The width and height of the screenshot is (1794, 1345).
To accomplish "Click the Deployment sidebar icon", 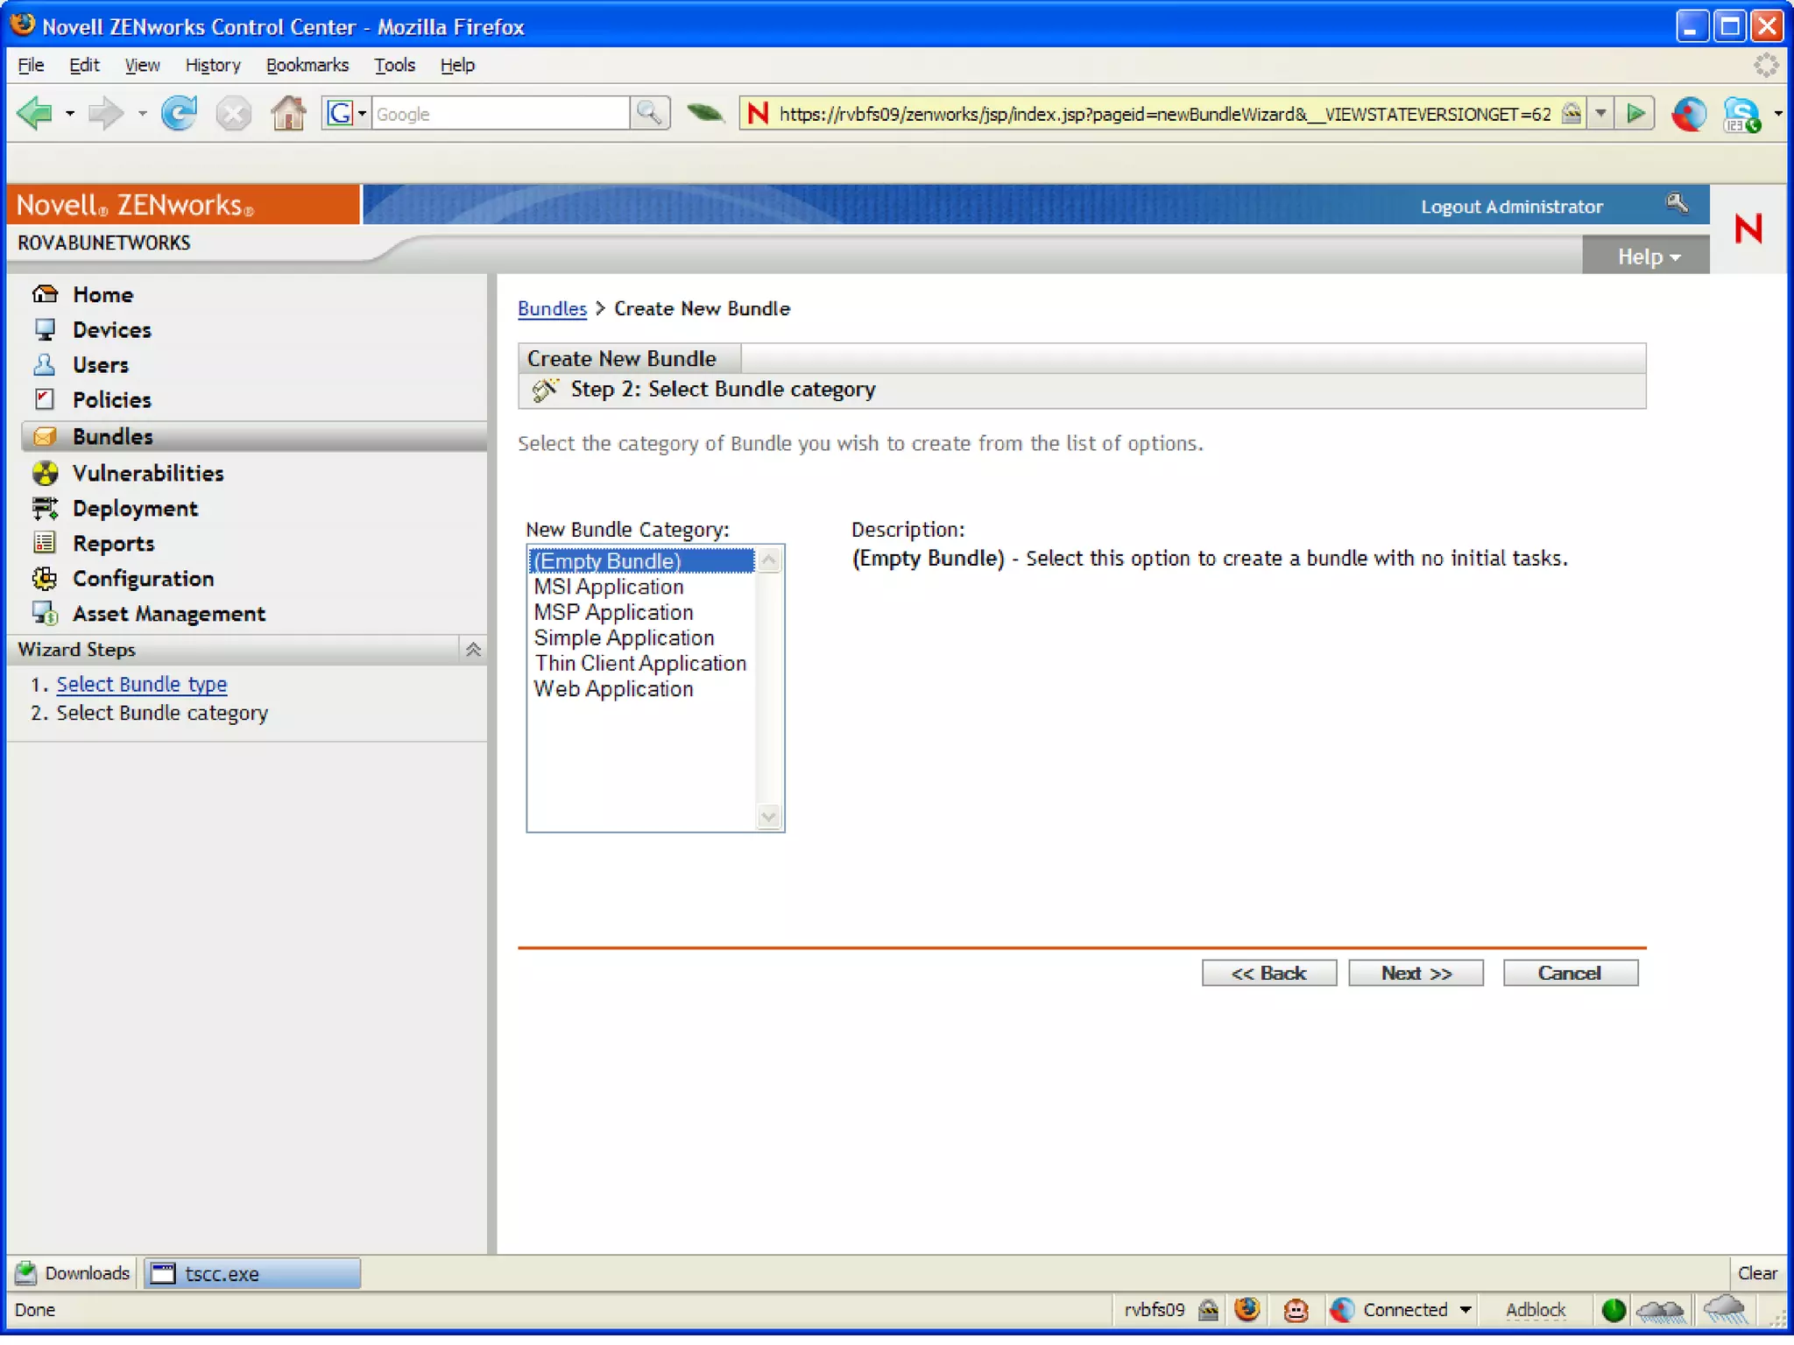I will tap(45, 509).
